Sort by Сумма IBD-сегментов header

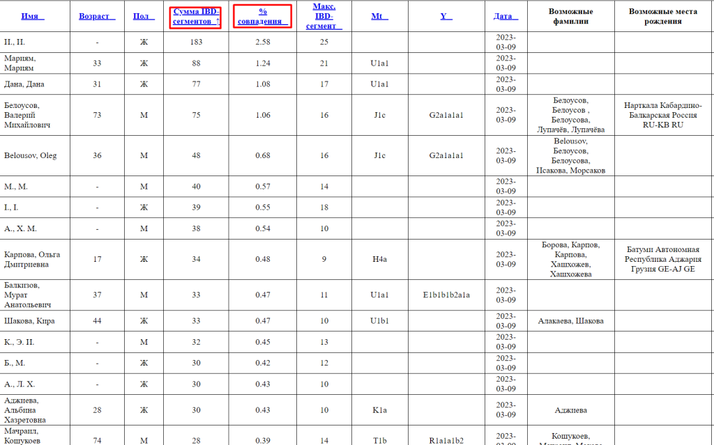coord(195,17)
